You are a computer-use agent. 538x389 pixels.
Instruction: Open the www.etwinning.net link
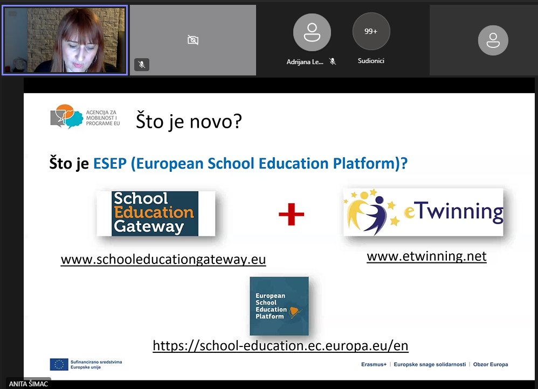(426, 256)
